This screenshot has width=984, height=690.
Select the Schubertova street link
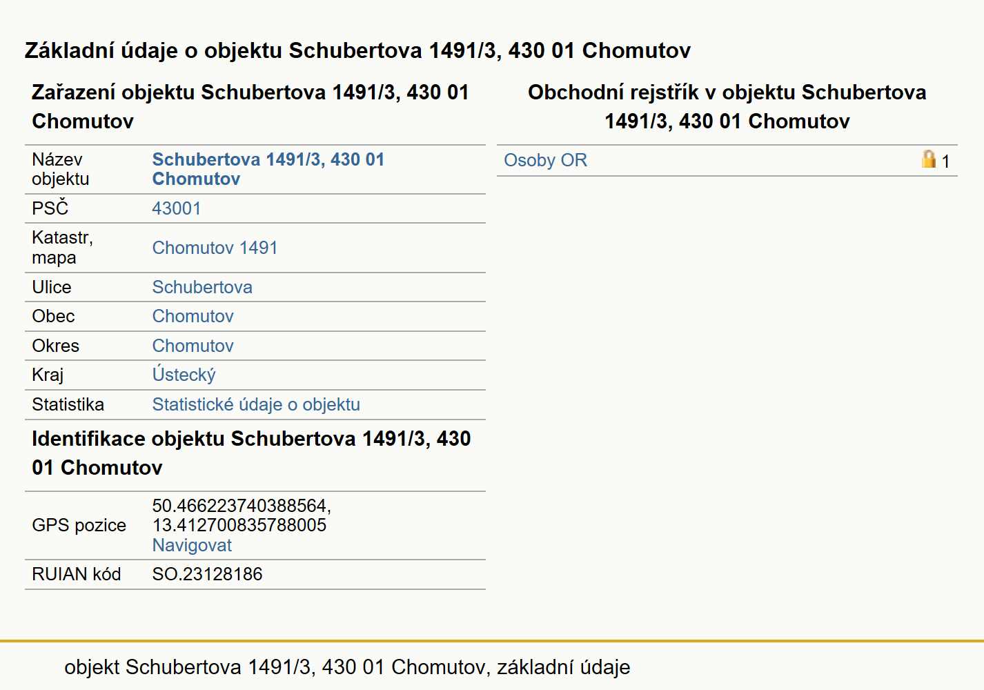pos(202,287)
